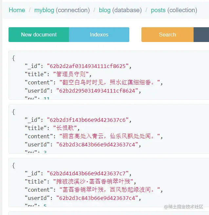The width and height of the screenshot is (209, 215).
Task: Open the myblog connection breadcrumb
Action: click(44, 10)
